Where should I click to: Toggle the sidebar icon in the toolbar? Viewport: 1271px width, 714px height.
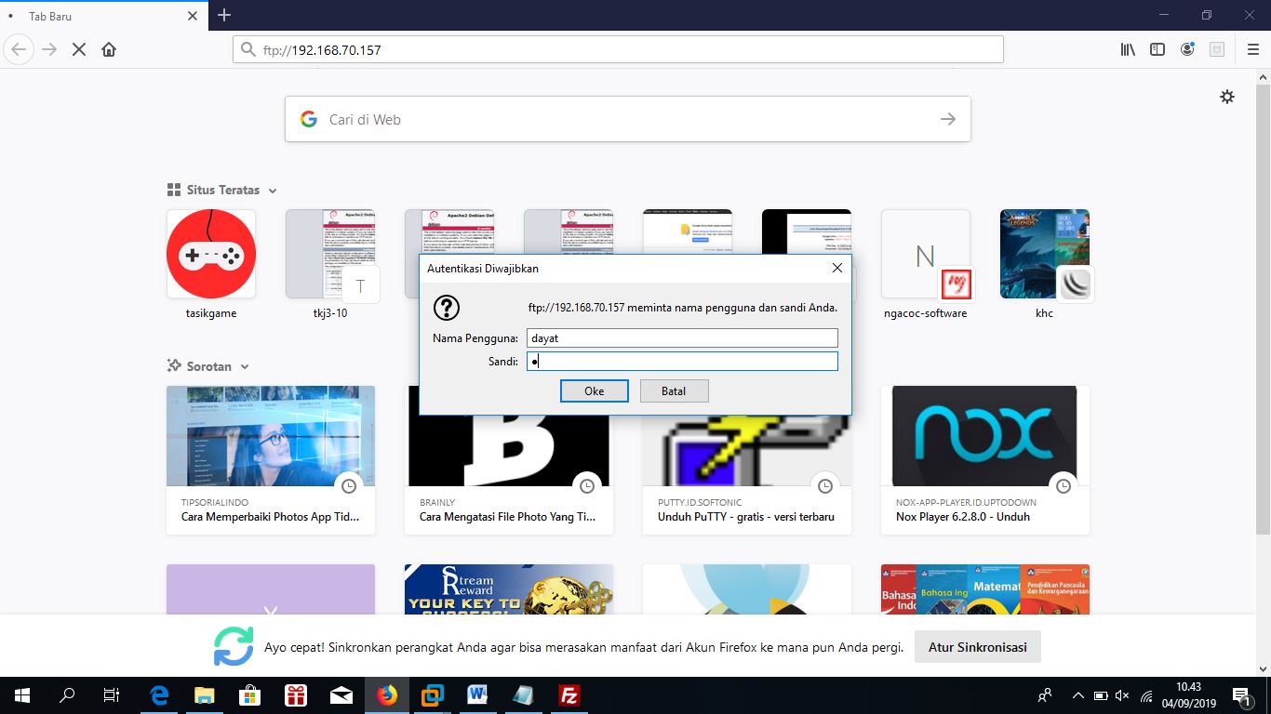coord(1157,49)
